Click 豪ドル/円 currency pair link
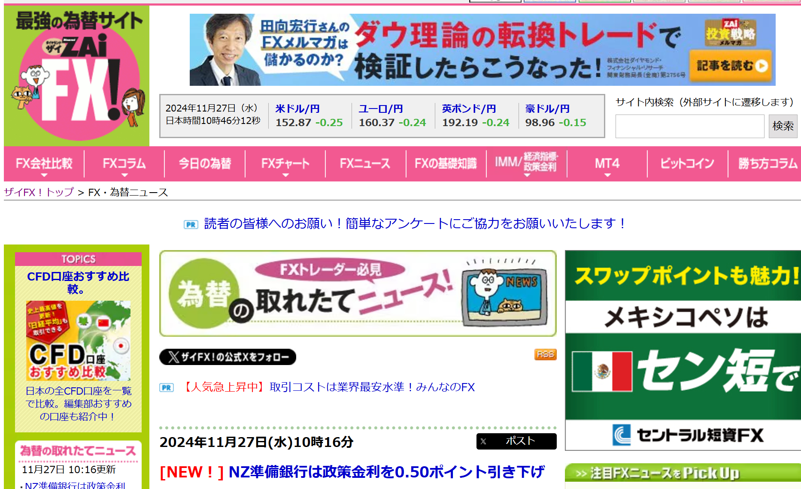801x489 pixels. pyautogui.click(x=547, y=109)
